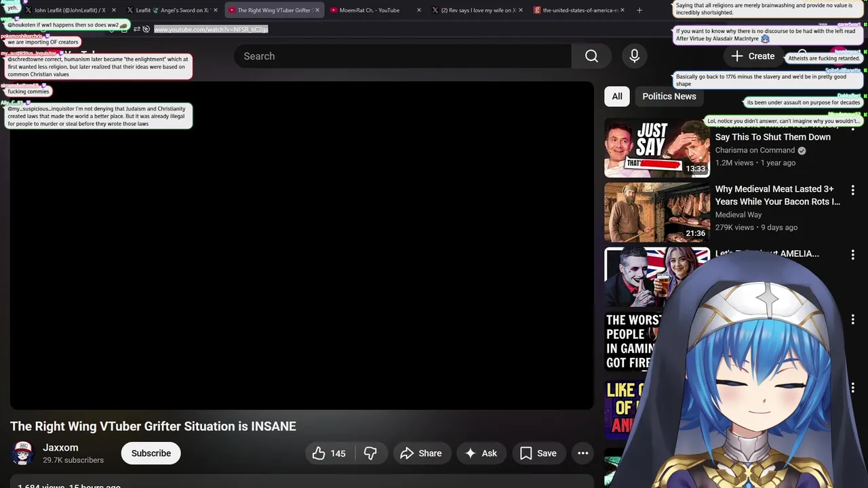Open the Create menu
Screen dimensions: 868x488
coord(753,56)
